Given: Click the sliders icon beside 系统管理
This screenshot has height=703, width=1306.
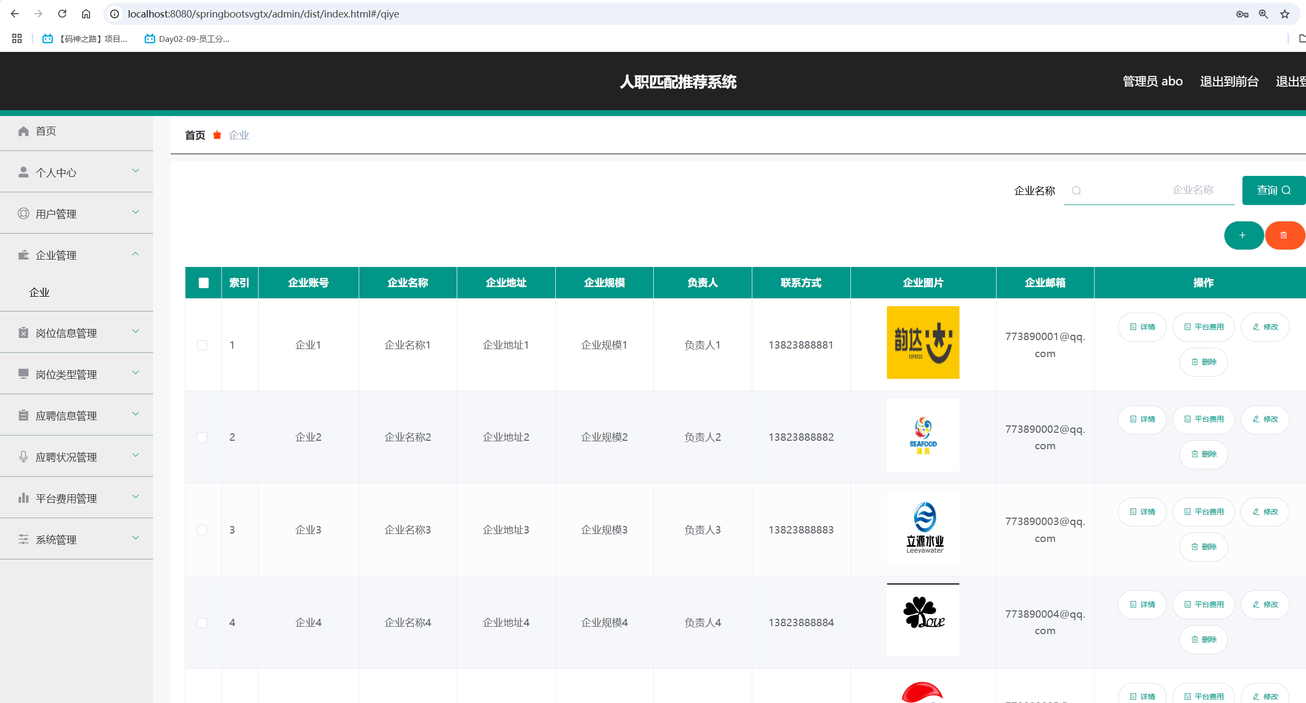Looking at the screenshot, I should click(23, 539).
